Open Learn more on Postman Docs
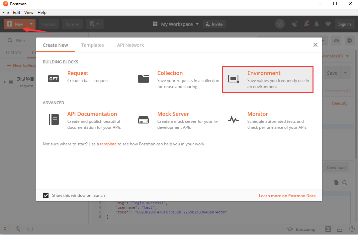Image resolution: width=358 pixels, height=235 pixels. [x=287, y=196]
